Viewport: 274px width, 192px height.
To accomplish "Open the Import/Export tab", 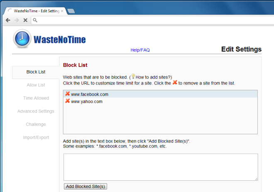I will 36,138.
